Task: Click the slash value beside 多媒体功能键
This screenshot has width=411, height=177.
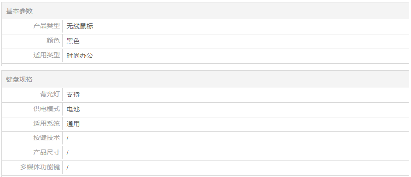Action: pos(67,168)
